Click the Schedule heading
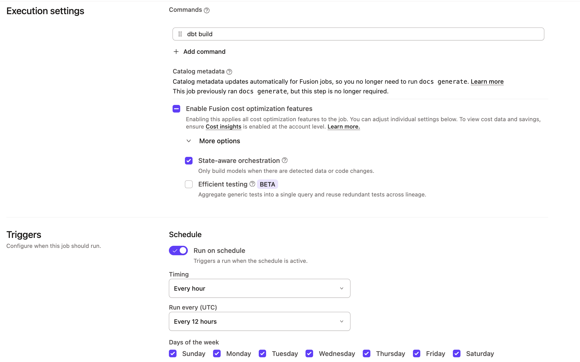Viewport: 580px width, 362px height. (x=185, y=235)
